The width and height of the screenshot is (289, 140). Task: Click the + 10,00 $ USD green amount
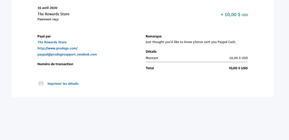tap(234, 15)
